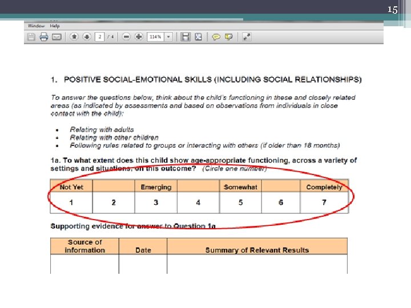
Task: Click the slide number 15
Action: click(x=392, y=10)
